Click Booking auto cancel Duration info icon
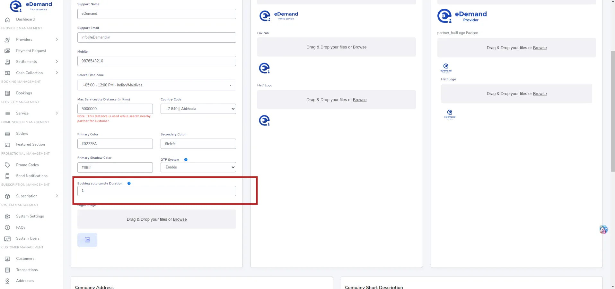Viewport: 615px width, 289px height. (x=129, y=183)
